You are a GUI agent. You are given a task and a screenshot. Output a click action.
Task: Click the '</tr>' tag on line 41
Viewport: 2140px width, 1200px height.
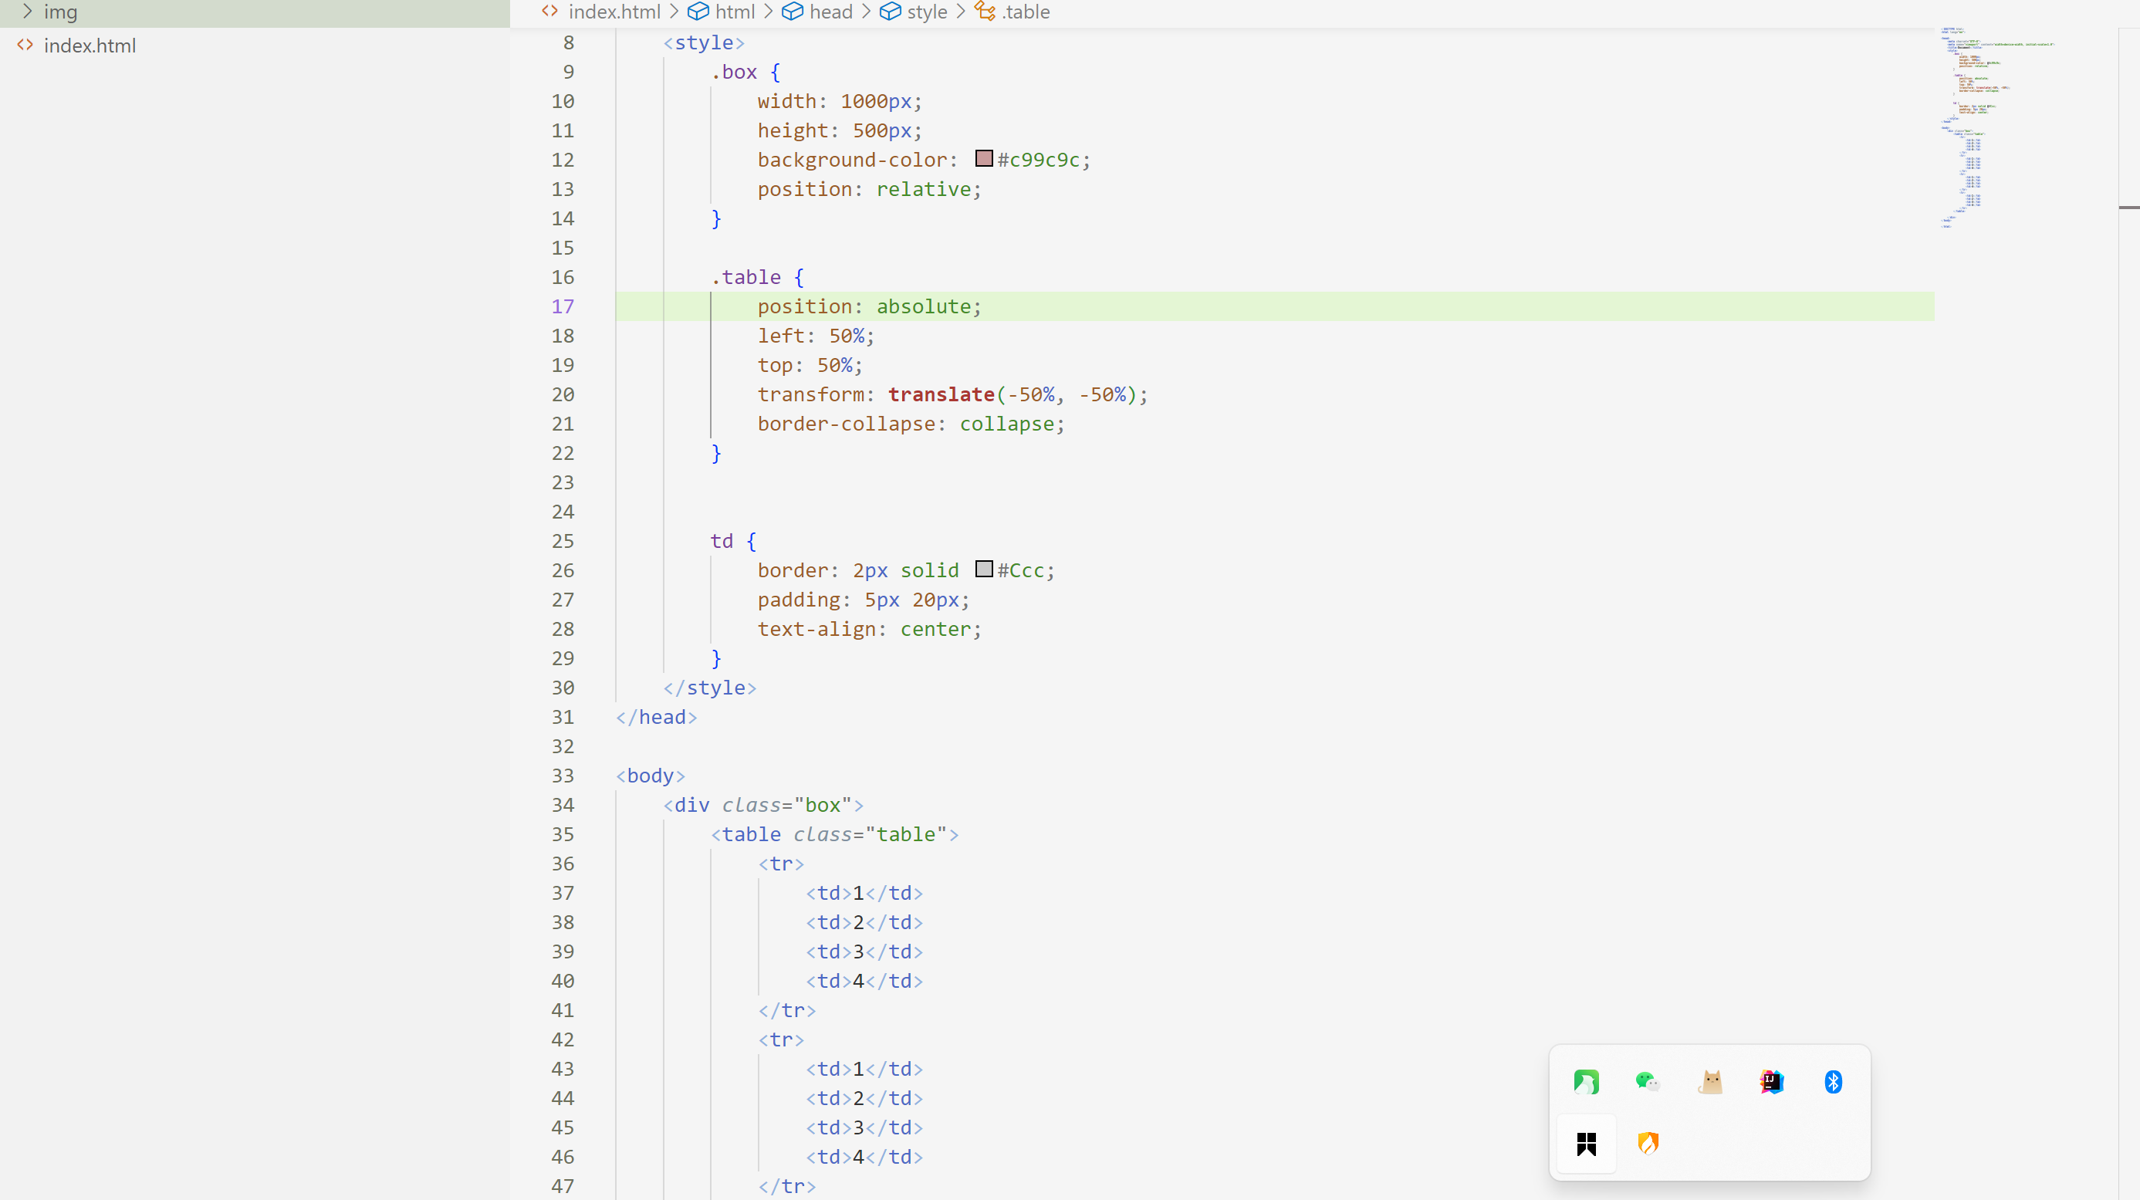786,1011
